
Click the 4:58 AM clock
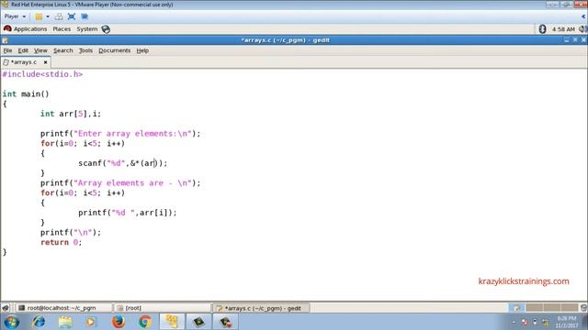563,29
